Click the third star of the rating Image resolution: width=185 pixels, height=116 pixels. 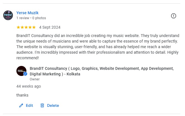point(26,27)
